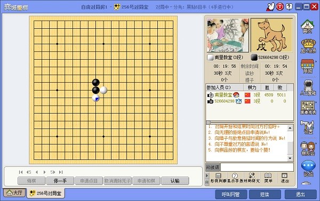Open the 首页 home icon in sidebar

(307, 26)
